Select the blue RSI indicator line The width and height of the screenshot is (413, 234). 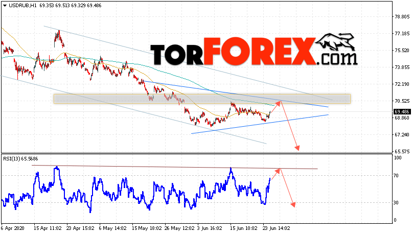[x=135, y=190]
